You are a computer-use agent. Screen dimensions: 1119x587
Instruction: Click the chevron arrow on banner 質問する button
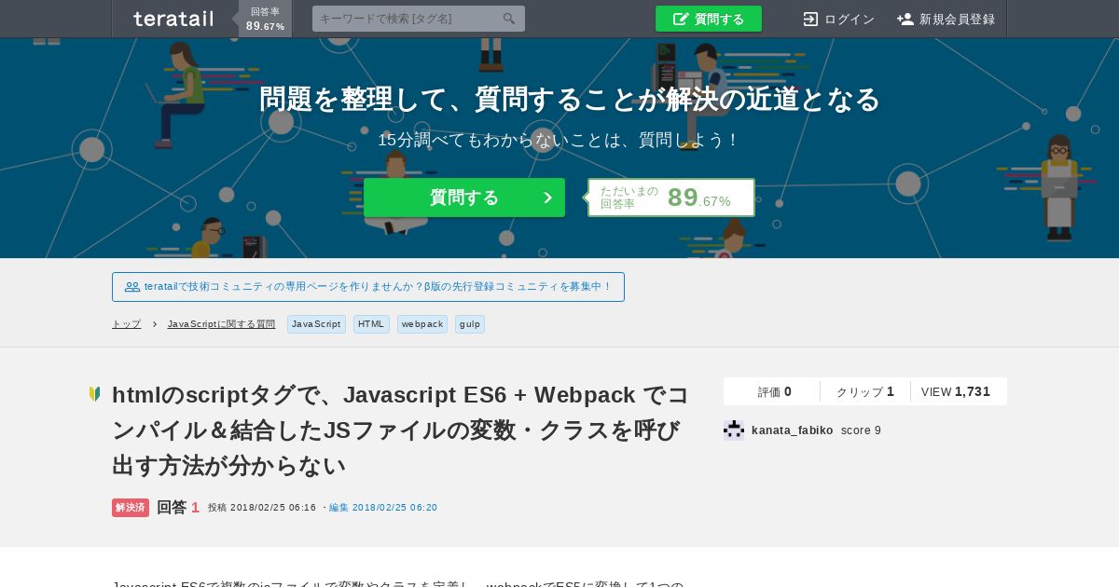(547, 198)
